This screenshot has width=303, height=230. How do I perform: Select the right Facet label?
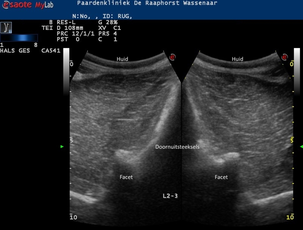coord(221,177)
